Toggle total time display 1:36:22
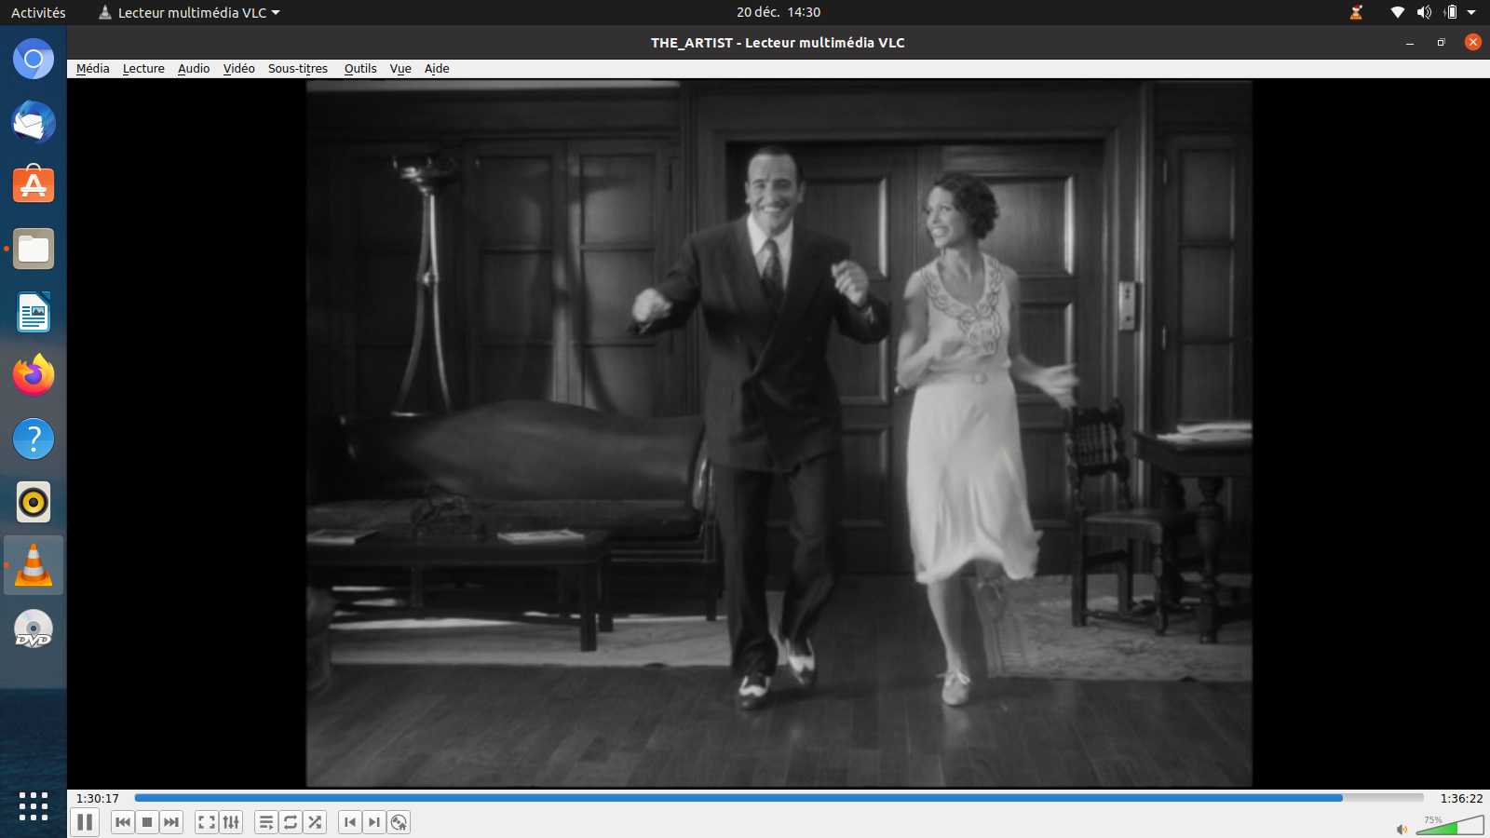 [x=1461, y=798]
